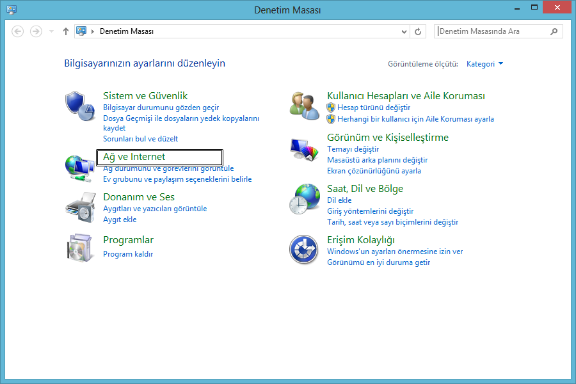
Task: Open the Erişim Kolaylığı icon
Action: (303, 250)
